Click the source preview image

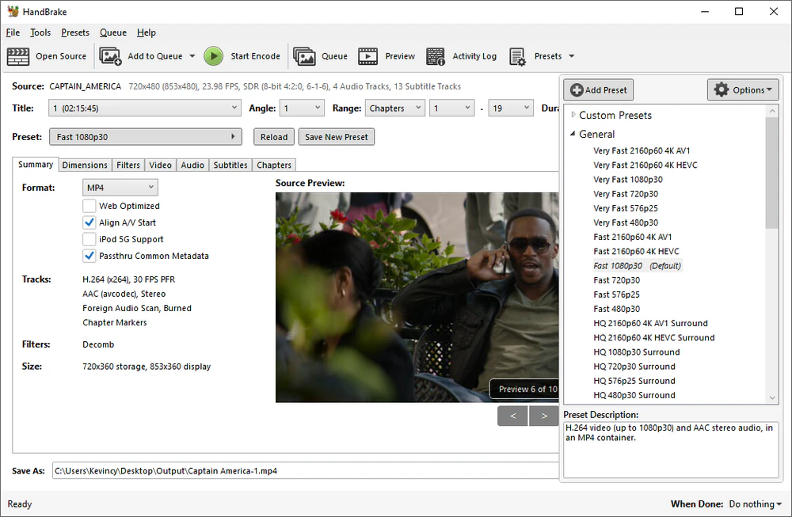tap(417, 298)
